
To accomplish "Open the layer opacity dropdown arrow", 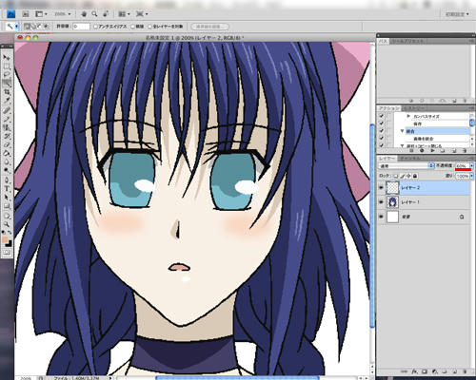I will coord(471,165).
